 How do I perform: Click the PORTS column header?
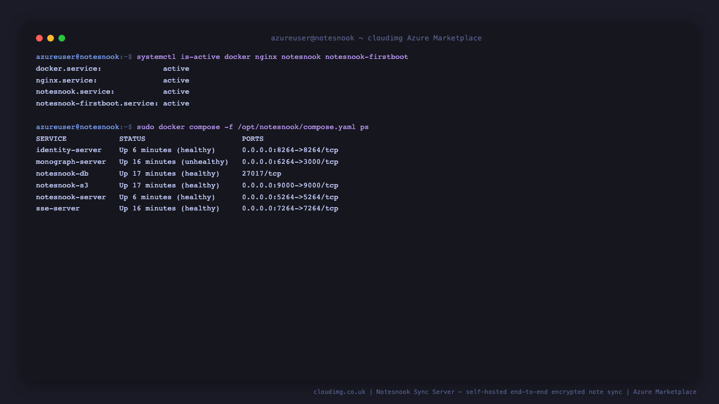253,139
